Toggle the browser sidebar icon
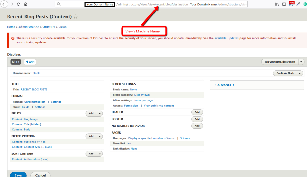This screenshot has height=177, width=307. (x=284, y=4)
